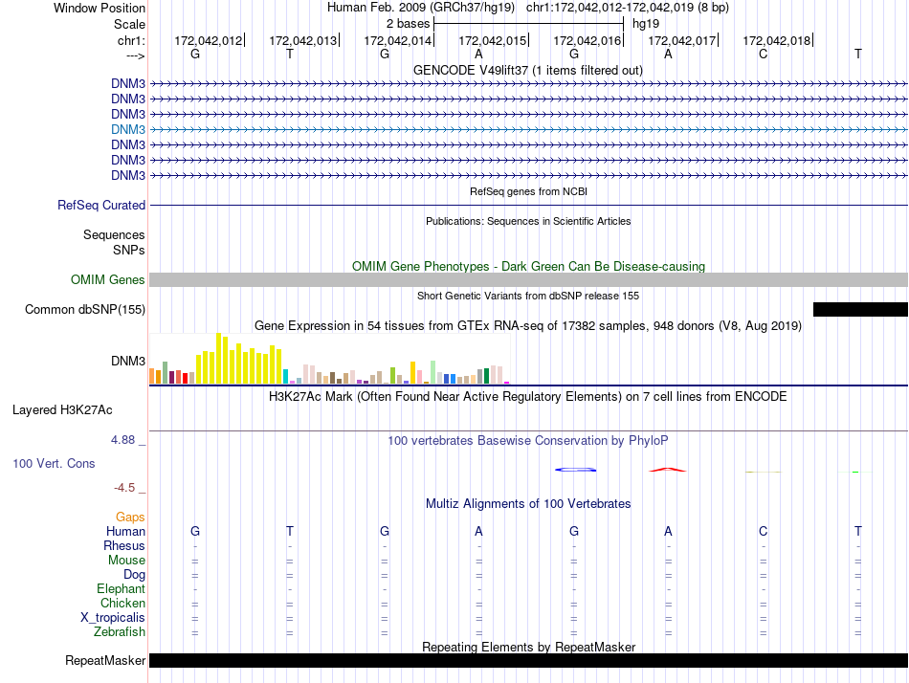909x683 pixels.
Task: Open 'Publications: Sequences in Scientific Articles' title
Action: coord(528,221)
